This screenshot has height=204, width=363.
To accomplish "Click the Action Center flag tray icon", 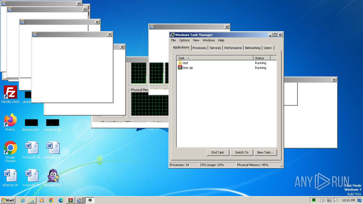I will coord(337,200).
